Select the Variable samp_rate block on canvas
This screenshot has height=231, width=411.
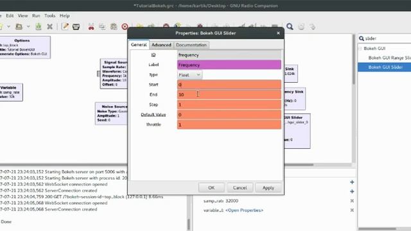tap(11, 92)
